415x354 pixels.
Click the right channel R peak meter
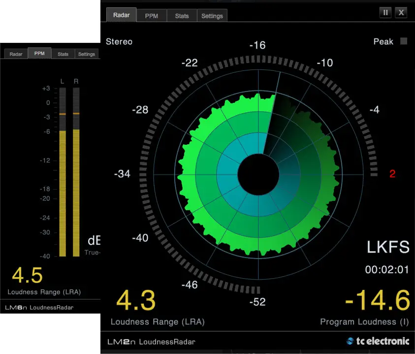point(76,172)
